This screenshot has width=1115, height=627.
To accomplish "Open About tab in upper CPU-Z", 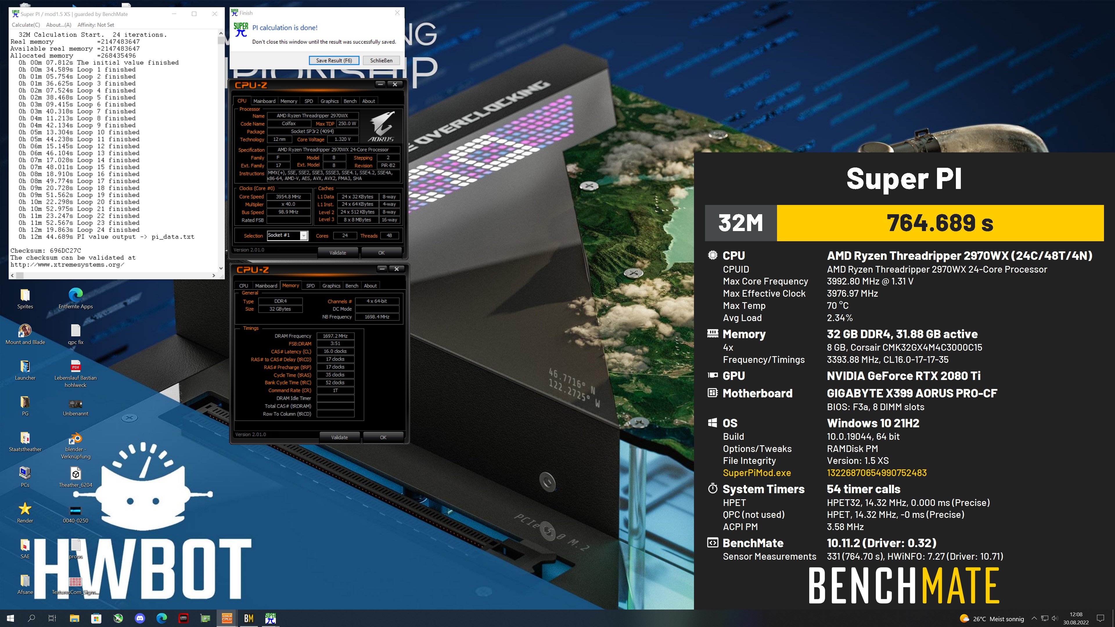I will [368, 101].
